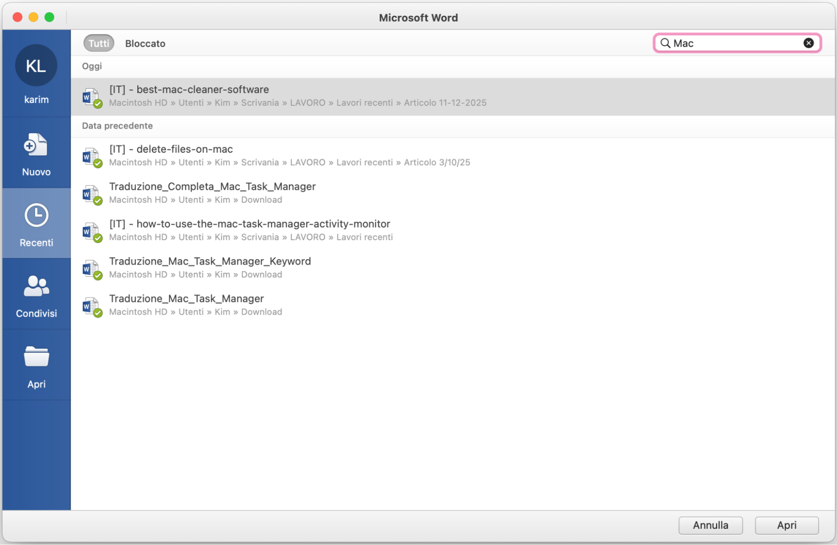Click the karim user name label
The image size is (837, 545).
(36, 100)
